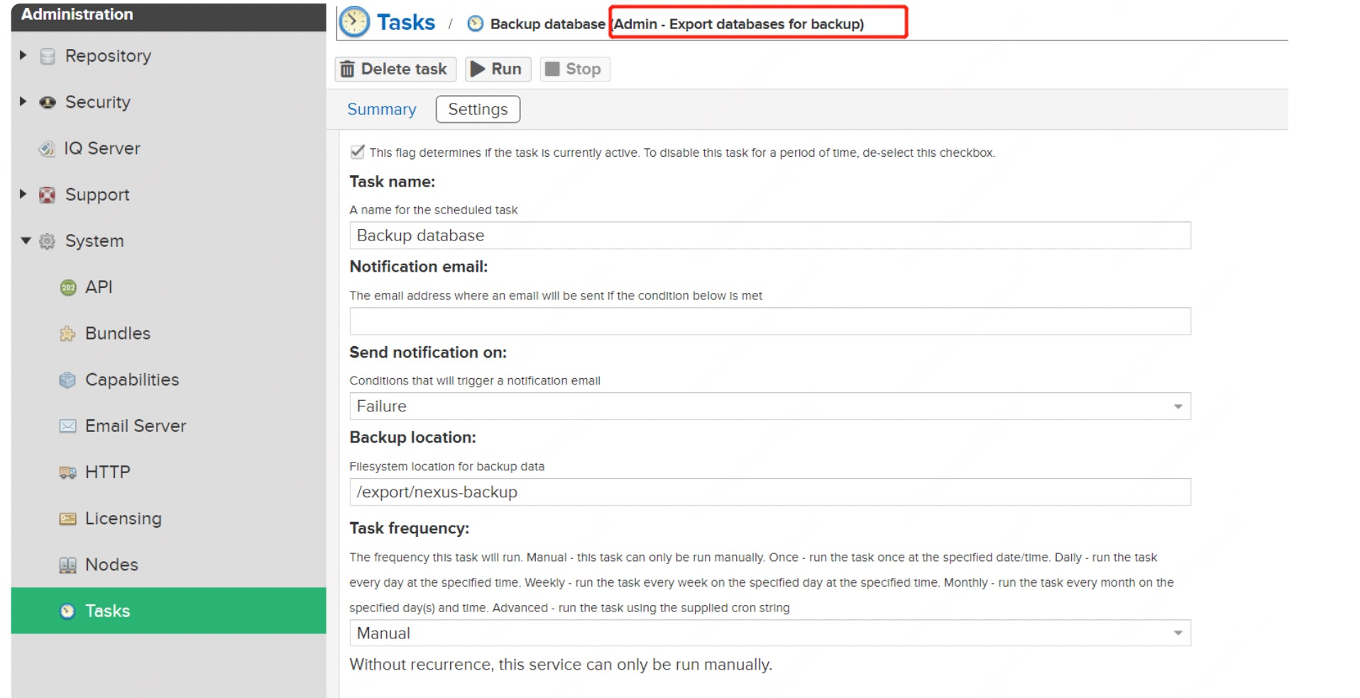
Task: Uncheck the task active checkbox
Action: [358, 152]
